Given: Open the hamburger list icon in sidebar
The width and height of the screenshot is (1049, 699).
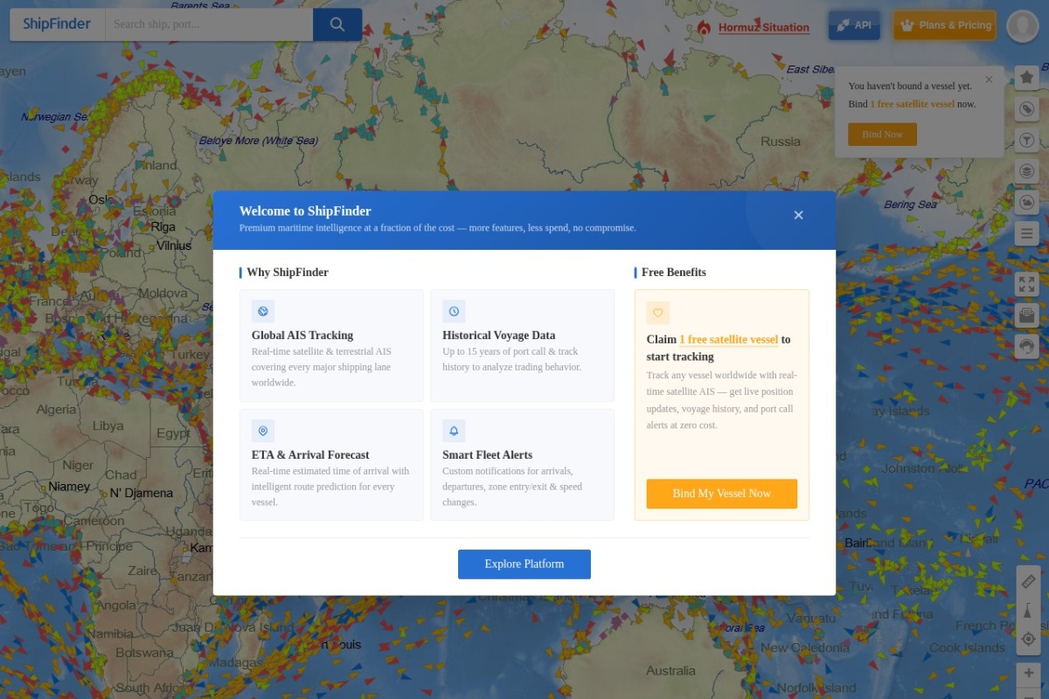Looking at the screenshot, I should tap(1027, 233).
